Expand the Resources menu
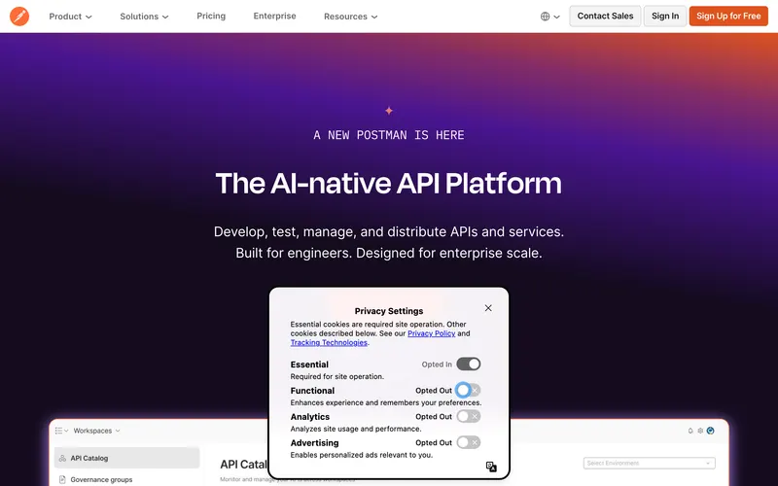 click(351, 17)
